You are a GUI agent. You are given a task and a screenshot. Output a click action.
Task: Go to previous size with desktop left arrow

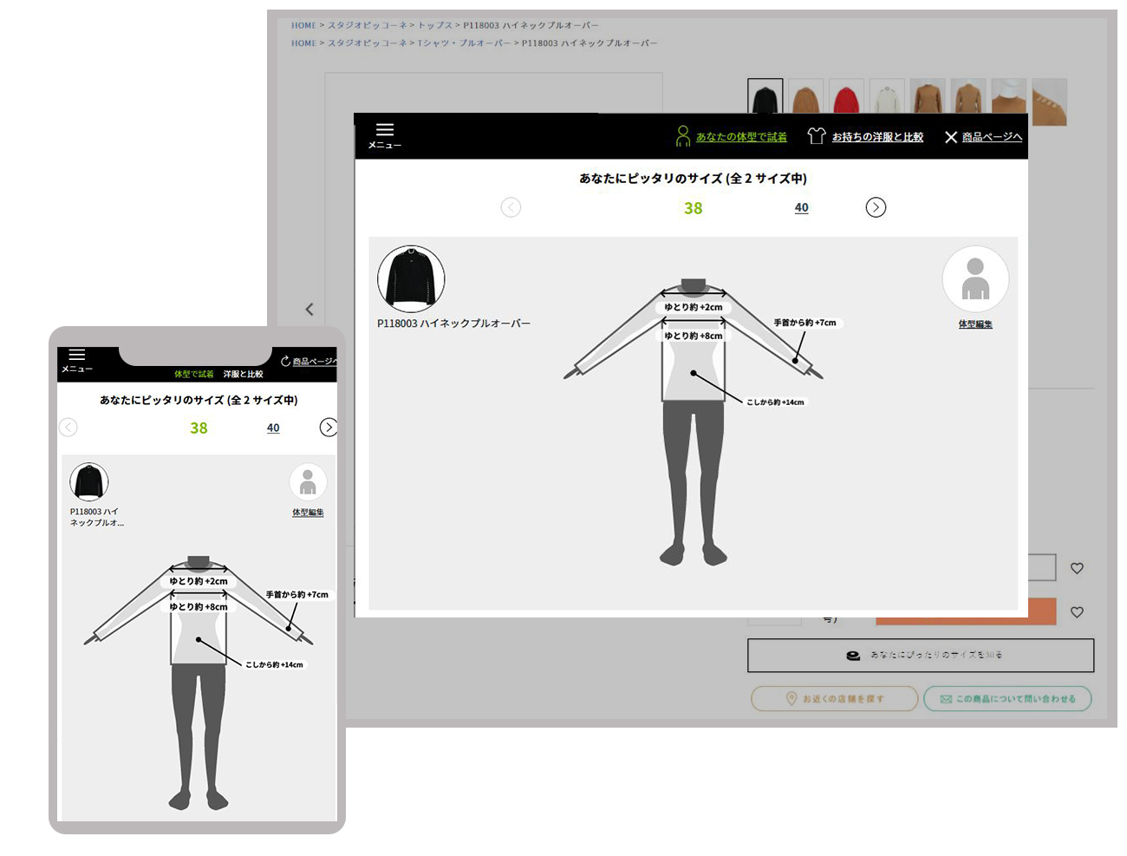pos(511,207)
